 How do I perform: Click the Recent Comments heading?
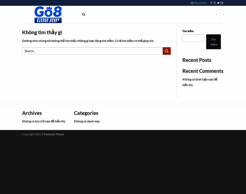203,71
